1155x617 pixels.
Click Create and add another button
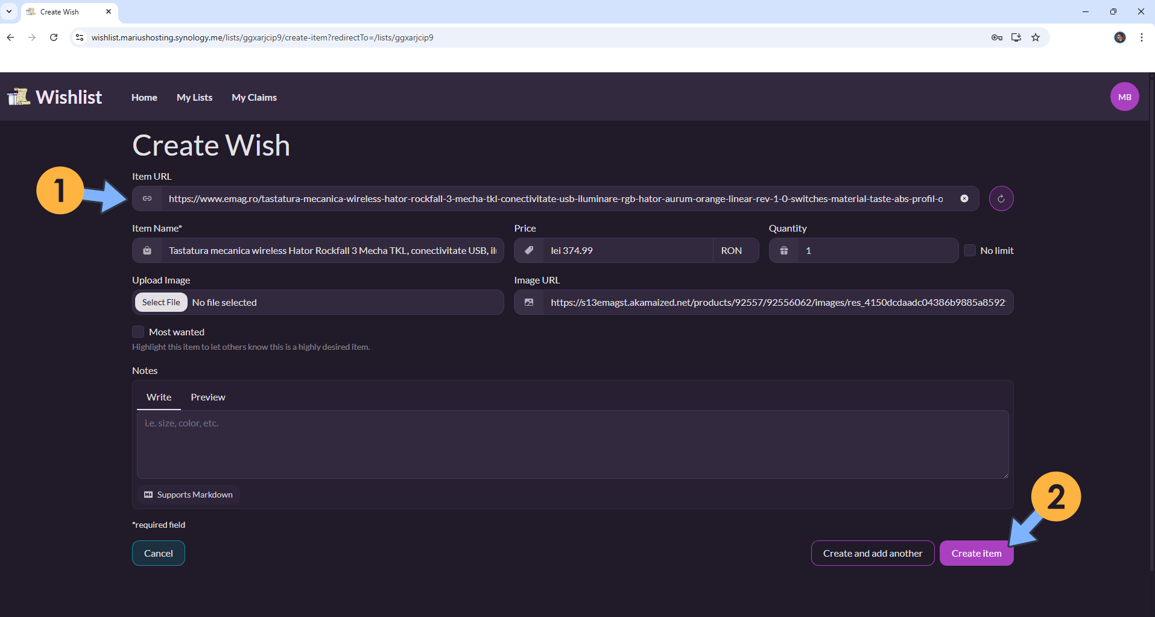(x=872, y=553)
